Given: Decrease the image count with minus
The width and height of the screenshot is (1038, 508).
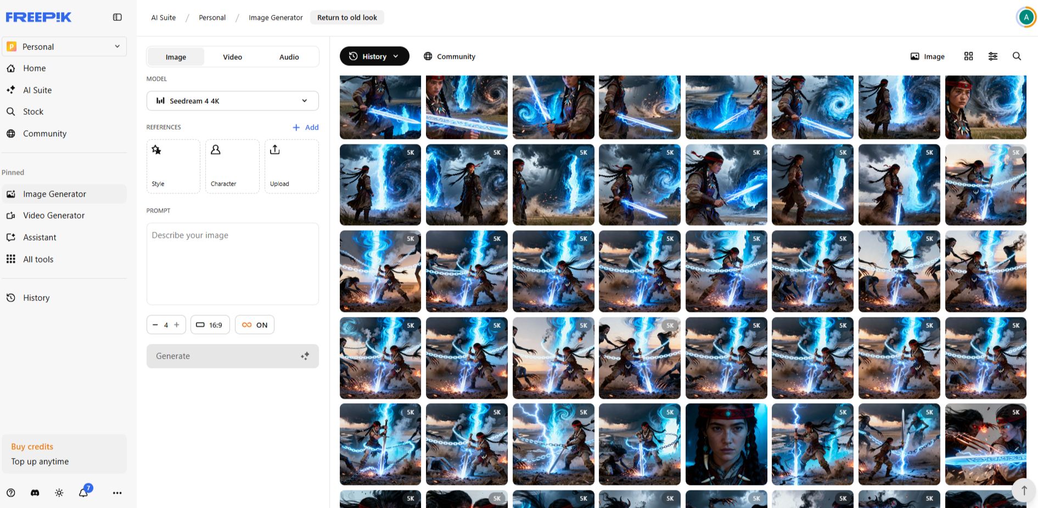Looking at the screenshot, I should click(155, 325).
